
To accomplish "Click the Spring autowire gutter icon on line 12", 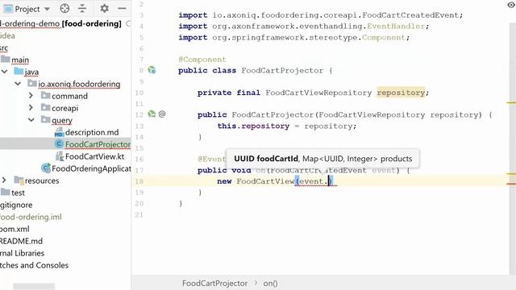I will [x=152, y=114].
